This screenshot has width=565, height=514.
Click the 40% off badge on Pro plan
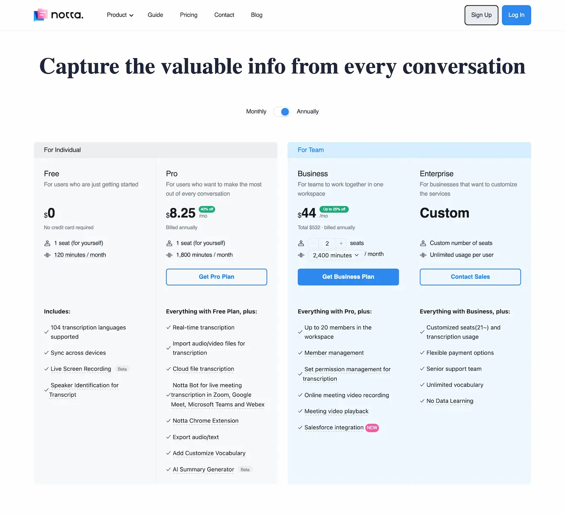pos(207,209)
